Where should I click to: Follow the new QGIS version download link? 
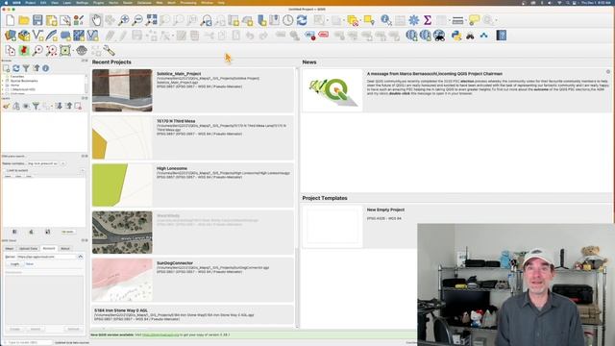(160, 335)
